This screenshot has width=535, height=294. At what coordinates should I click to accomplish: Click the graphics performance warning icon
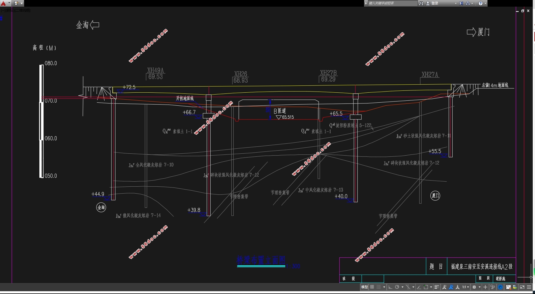click(508, 287)
